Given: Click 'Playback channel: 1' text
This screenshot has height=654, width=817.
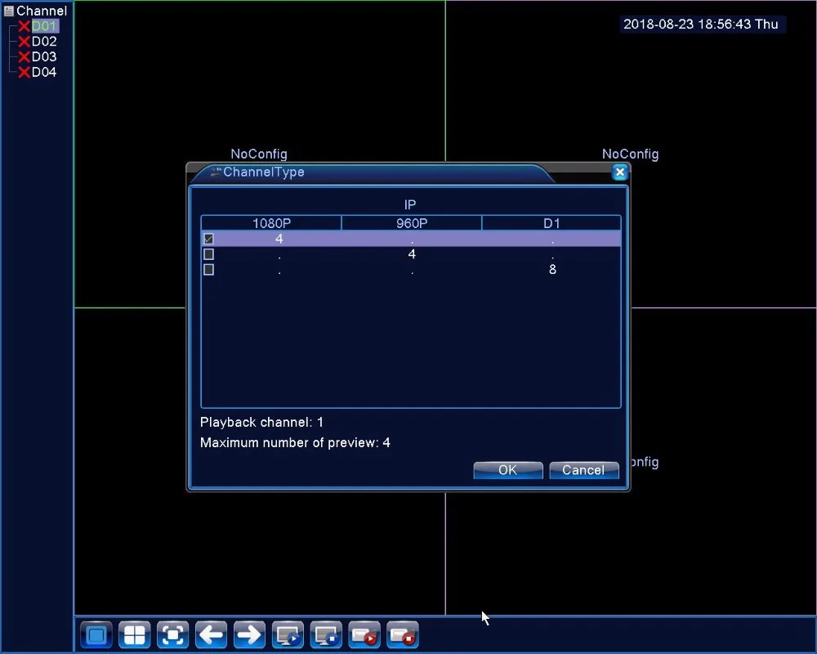Looking at the screenshot, I should pos(261,422).
